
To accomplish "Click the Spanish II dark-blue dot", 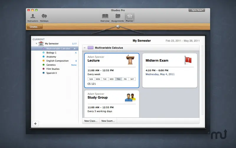I will pos(43,73).
